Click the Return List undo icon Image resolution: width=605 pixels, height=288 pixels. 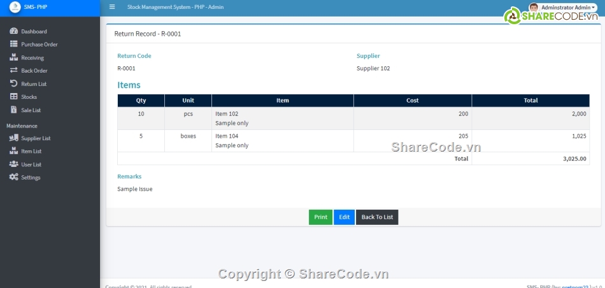pyautogui.click(x=14, y=84)
